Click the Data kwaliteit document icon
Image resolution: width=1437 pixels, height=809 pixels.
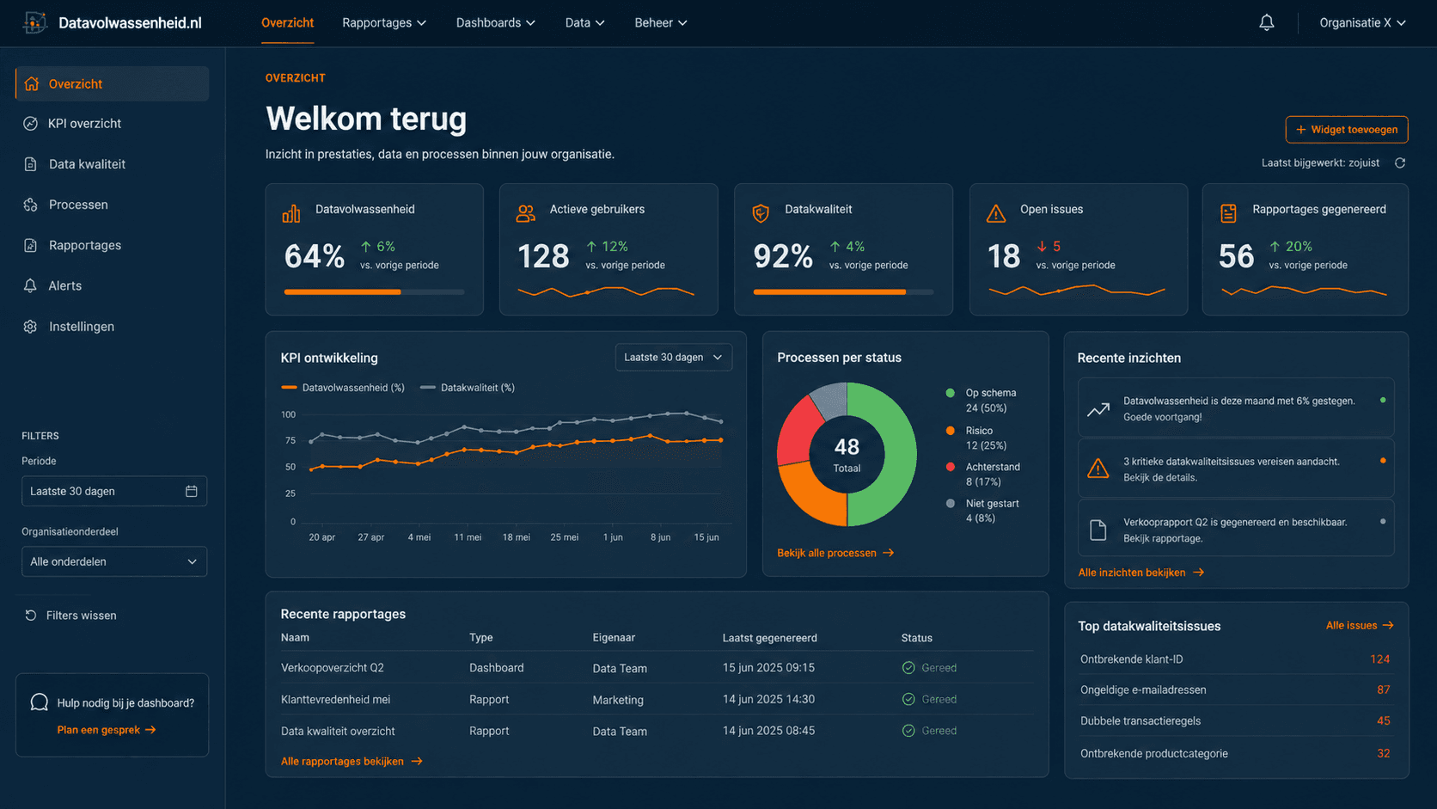click(x=30, y=164)
